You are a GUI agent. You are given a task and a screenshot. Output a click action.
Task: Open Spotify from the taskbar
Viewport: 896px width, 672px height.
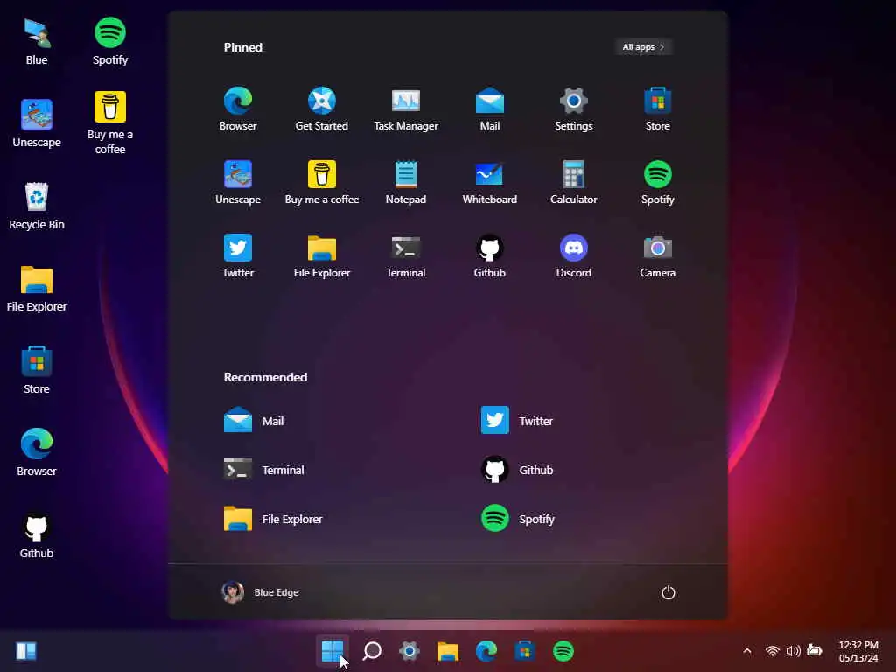pyautogui.click(x=563, y=651)
